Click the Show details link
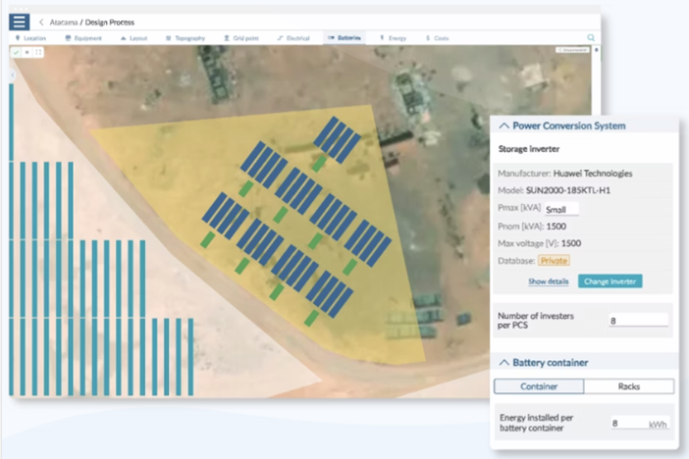The image size is (689, 459). (x=549, y=281)
